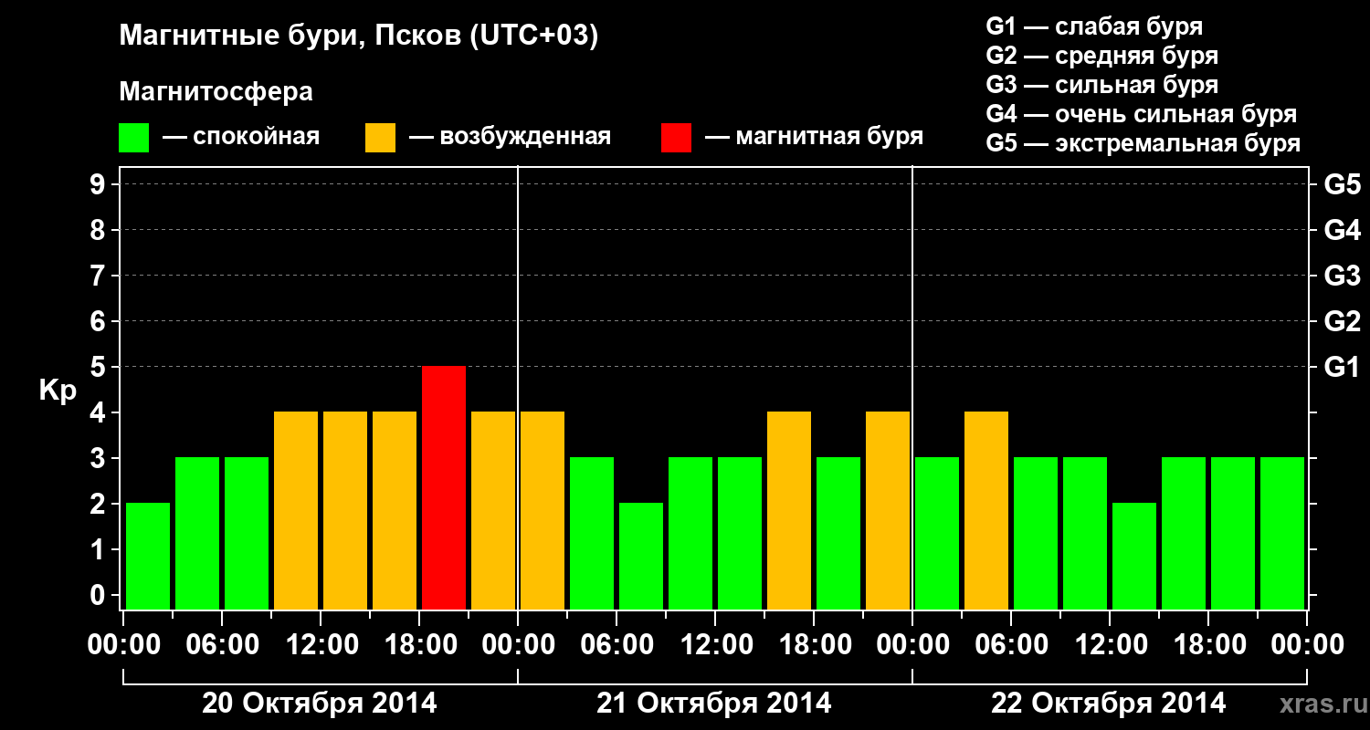The image size is (1370, 730).
Task: Click the 'G2 — средняя буря' legend line
Action: click(x=1101, y=56)
